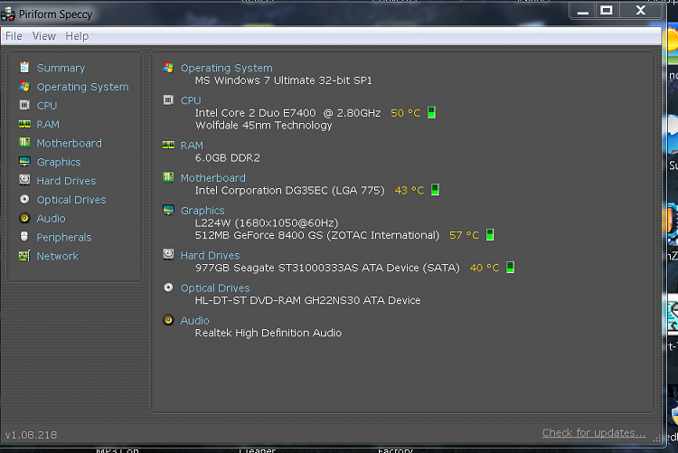Click the green GeForce temperature indicator
678x453 pixels.
(x=490, y=234)
